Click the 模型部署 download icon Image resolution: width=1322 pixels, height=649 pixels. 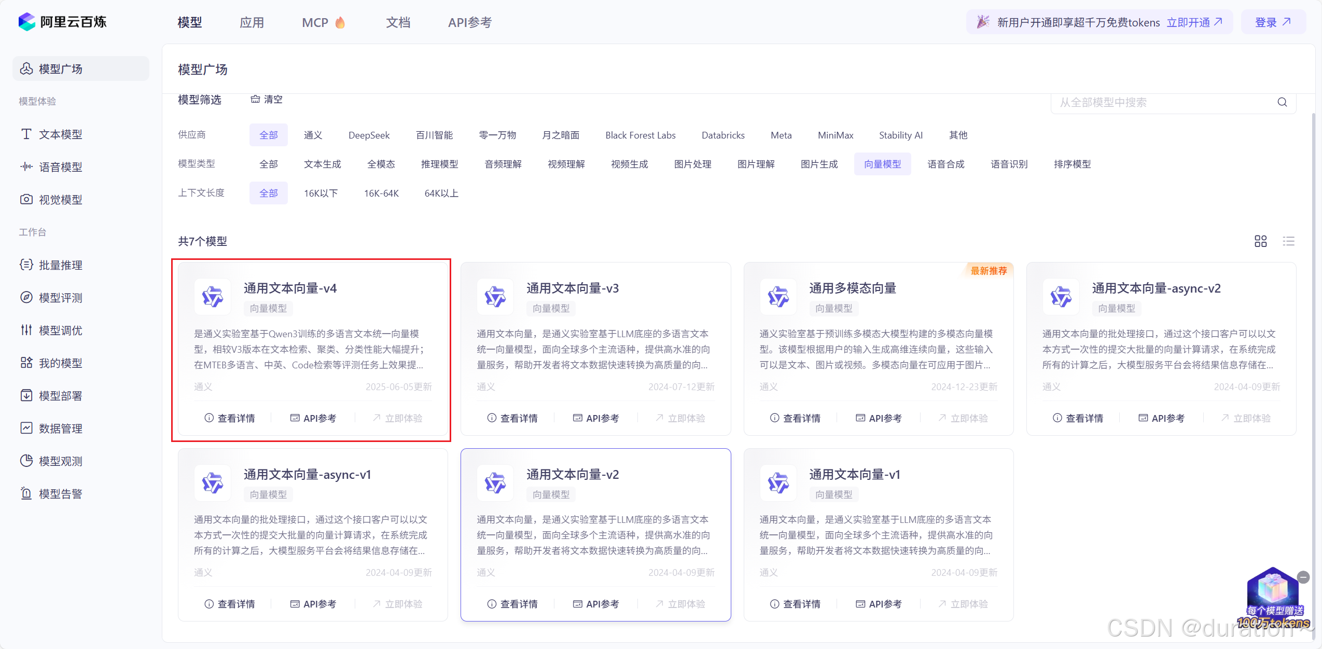coord(26,395)
